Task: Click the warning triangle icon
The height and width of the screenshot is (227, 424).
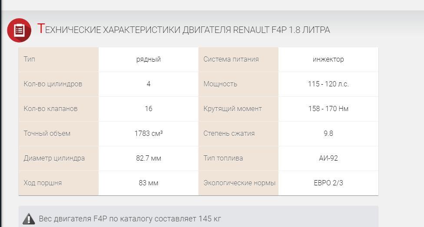Action: click(x=29, y=219)
